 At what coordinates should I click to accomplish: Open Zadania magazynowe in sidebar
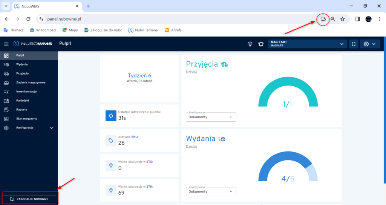(x=31, y=83)
